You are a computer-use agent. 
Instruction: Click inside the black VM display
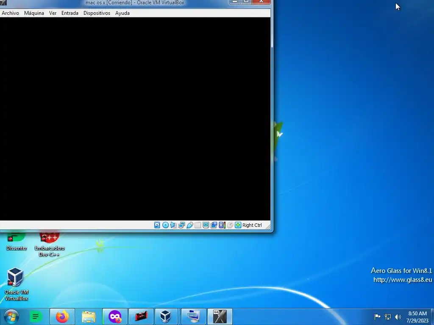coord(135,119)
